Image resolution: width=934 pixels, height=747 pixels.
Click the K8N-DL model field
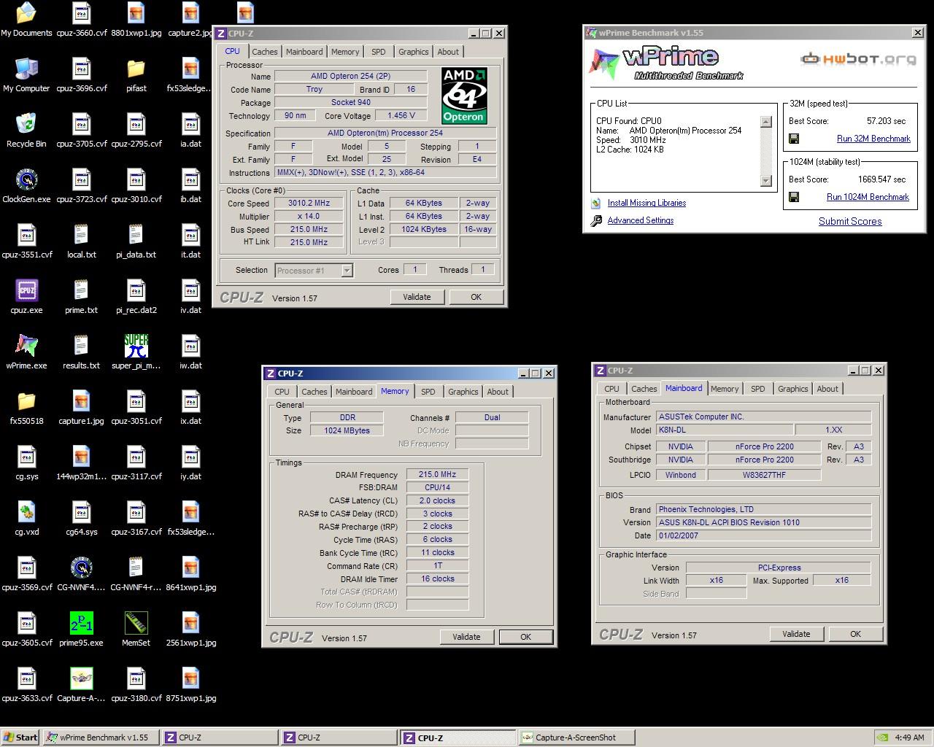(x=725, y=430)
